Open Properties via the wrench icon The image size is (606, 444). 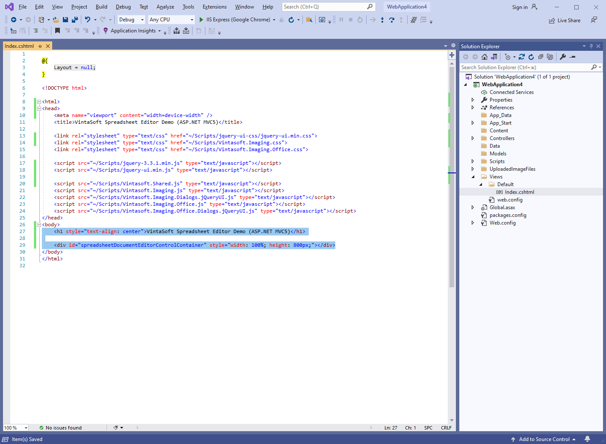563,57
